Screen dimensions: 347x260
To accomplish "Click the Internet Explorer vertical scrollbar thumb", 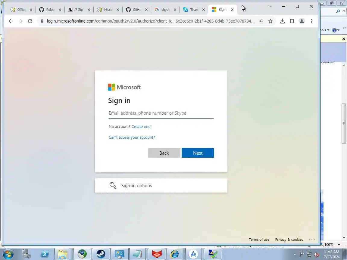I will point(344,123).
